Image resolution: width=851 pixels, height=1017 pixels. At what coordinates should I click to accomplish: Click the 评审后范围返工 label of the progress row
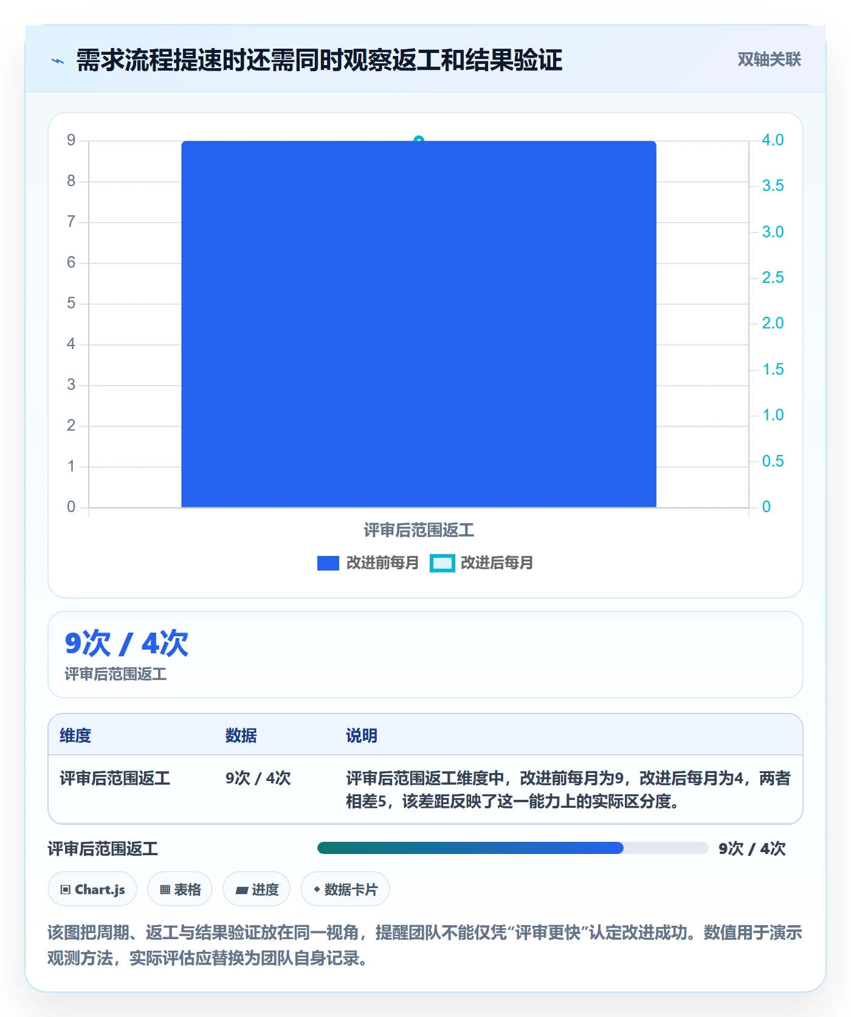[x=103, y=849]
